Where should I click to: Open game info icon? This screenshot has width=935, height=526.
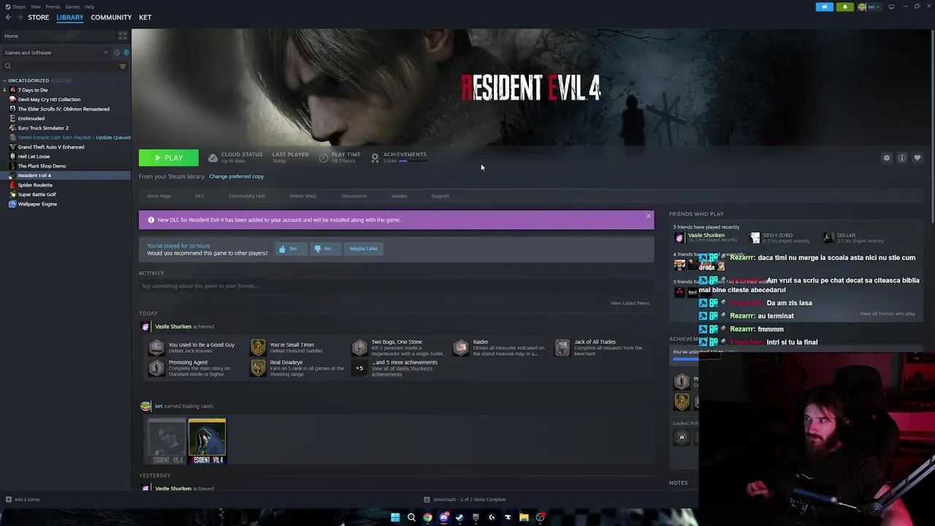coord(902,158)
